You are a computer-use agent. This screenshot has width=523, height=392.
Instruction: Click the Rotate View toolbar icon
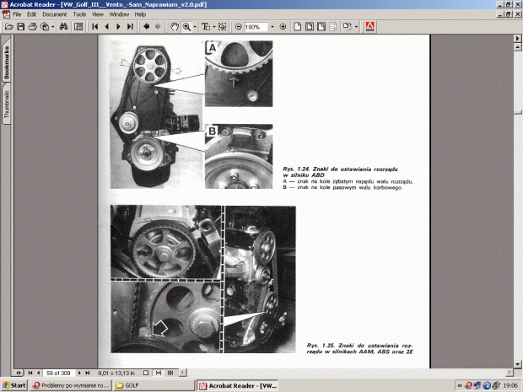pos(348,27)
